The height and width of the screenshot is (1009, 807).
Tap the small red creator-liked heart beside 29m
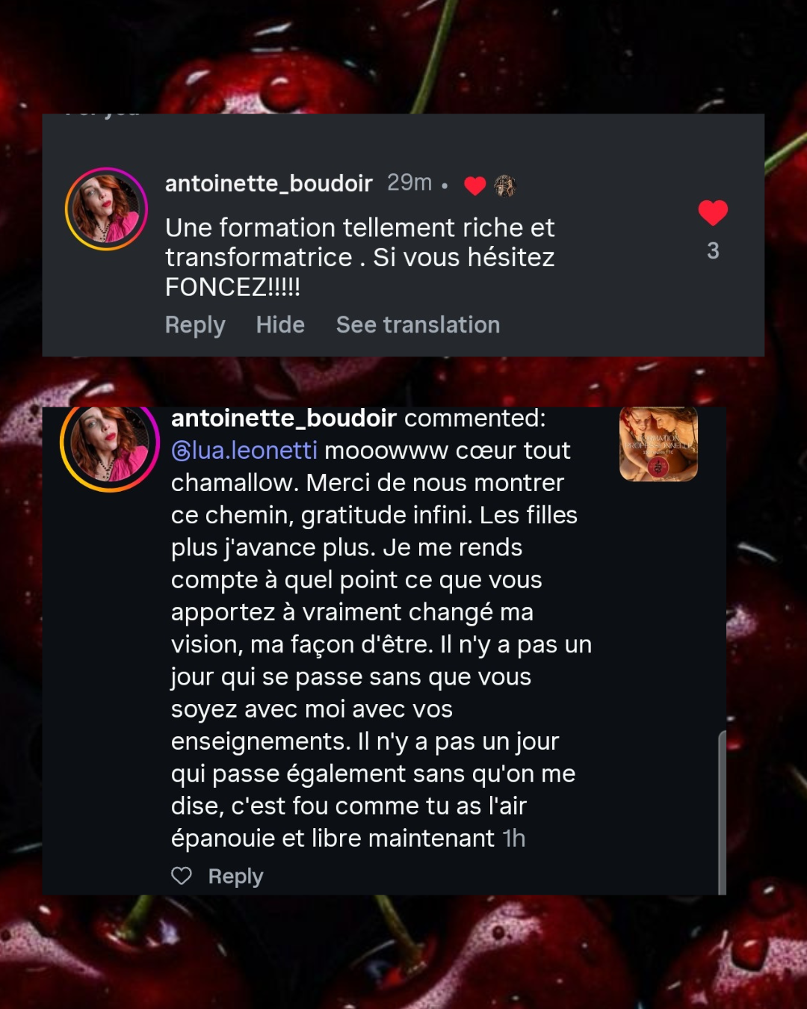pyautogui.click(x=475, y=185)
